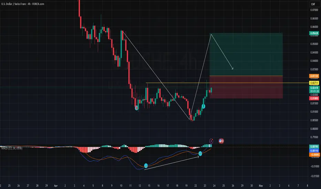Click green 0.85628 take-profit price label
Image resolution: width=321 pixels, height=189 pixels.
[x=314, y=33]
